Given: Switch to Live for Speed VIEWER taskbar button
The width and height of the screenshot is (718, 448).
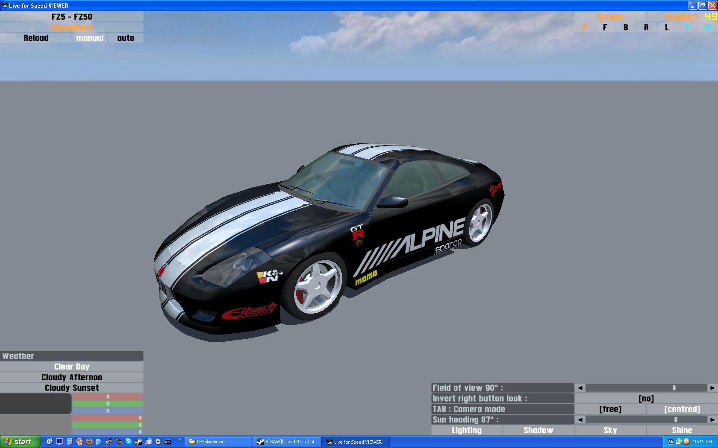Looking at the screenshot, I should [356, 442].
